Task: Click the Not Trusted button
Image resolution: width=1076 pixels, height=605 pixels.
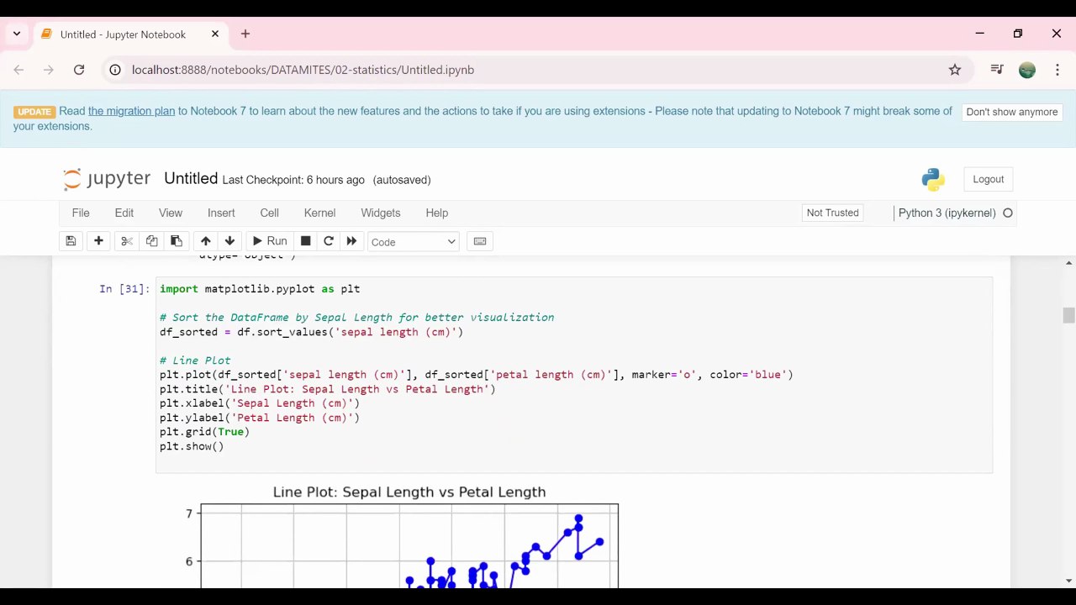Action: (832, 213)
